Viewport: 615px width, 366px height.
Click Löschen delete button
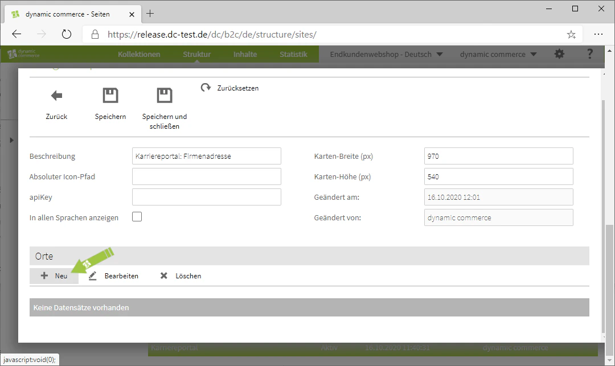[181, 276]
